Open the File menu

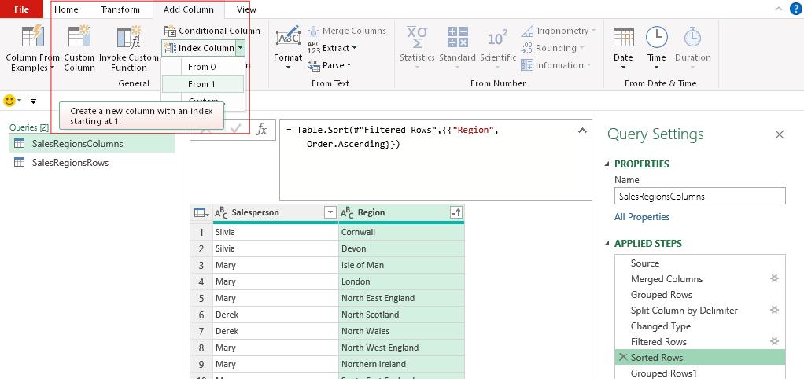pos(21,9)
